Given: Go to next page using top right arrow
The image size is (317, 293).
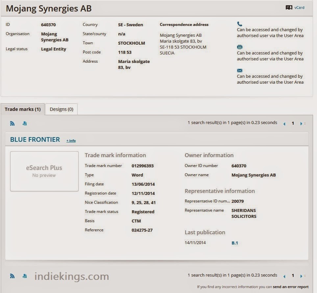Looking at the screenshot, I should click(x=301, y=124).
